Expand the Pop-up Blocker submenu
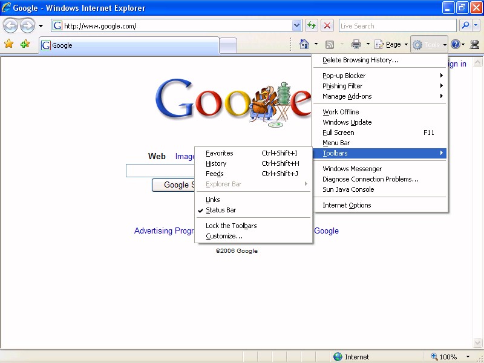484x363 pixels. point(380,76)
